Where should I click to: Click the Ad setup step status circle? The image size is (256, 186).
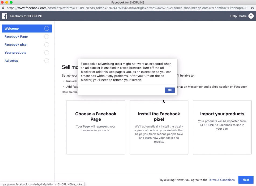(x=47, y=61)
